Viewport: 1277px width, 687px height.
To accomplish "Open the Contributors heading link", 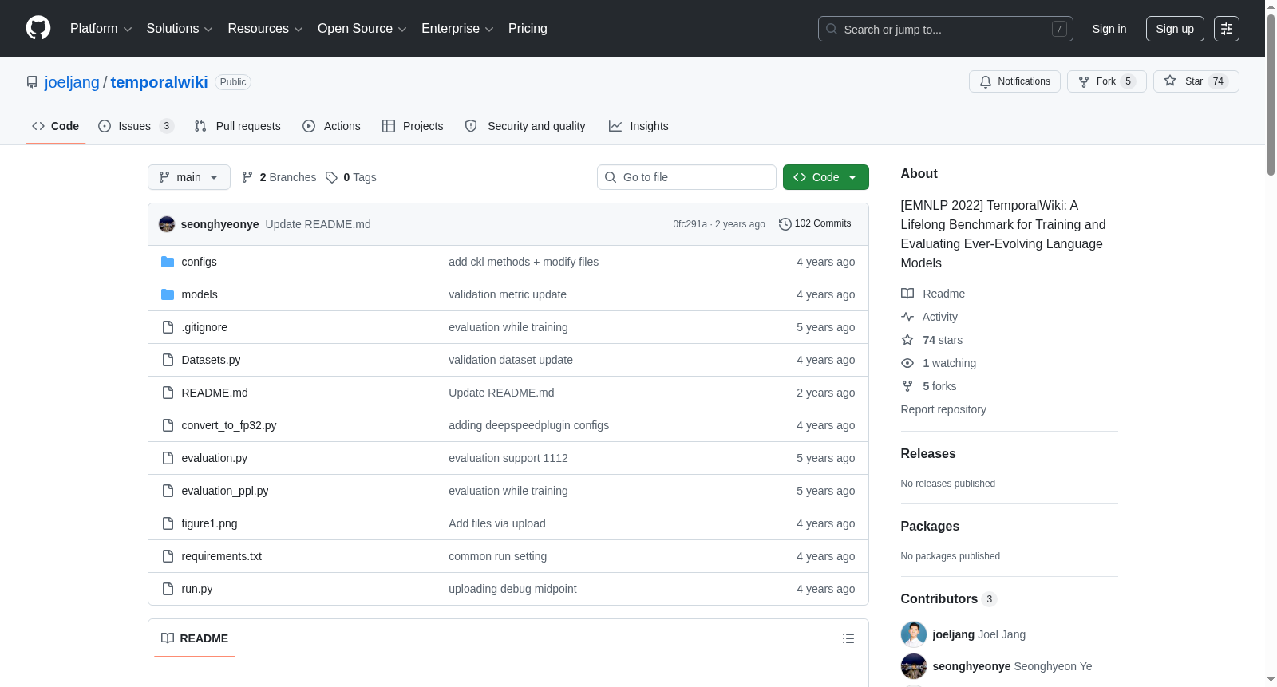I will click(x=948, y=598).
